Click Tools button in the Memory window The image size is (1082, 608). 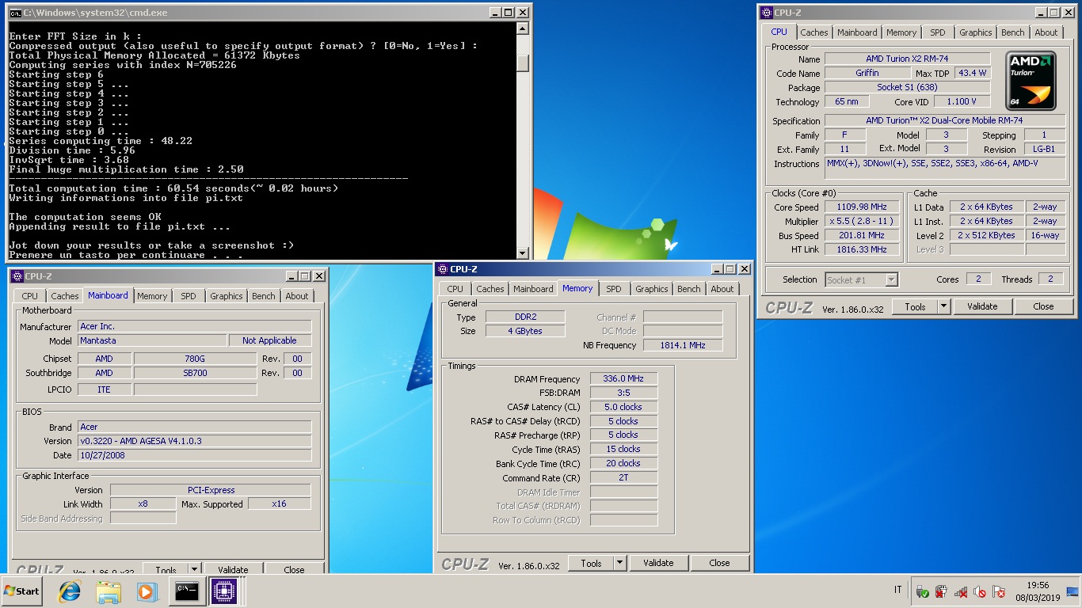tap(591, 563)
